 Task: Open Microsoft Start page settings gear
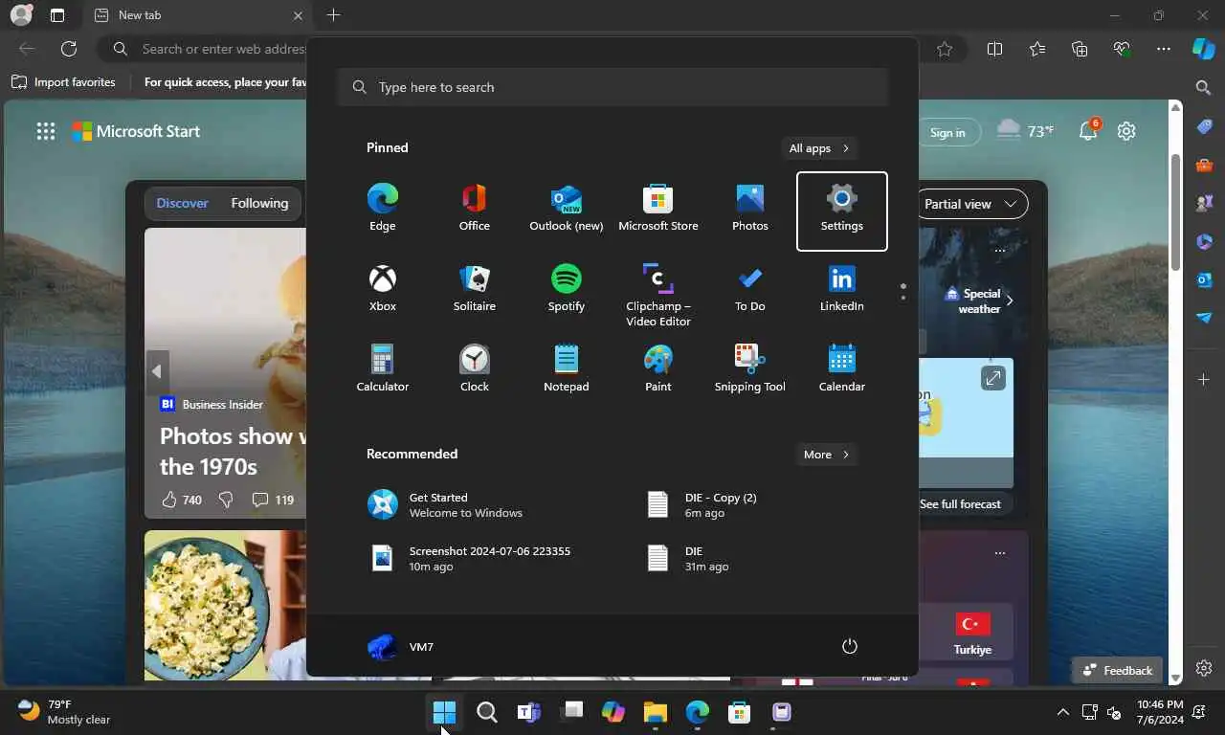pyautogui.click(x=1126, y=132)
